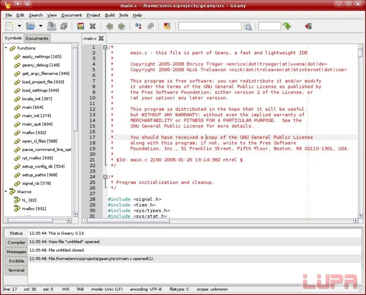Open the Edit menu
This screenshot has height=295, width=366.
[x=20, y=15]
